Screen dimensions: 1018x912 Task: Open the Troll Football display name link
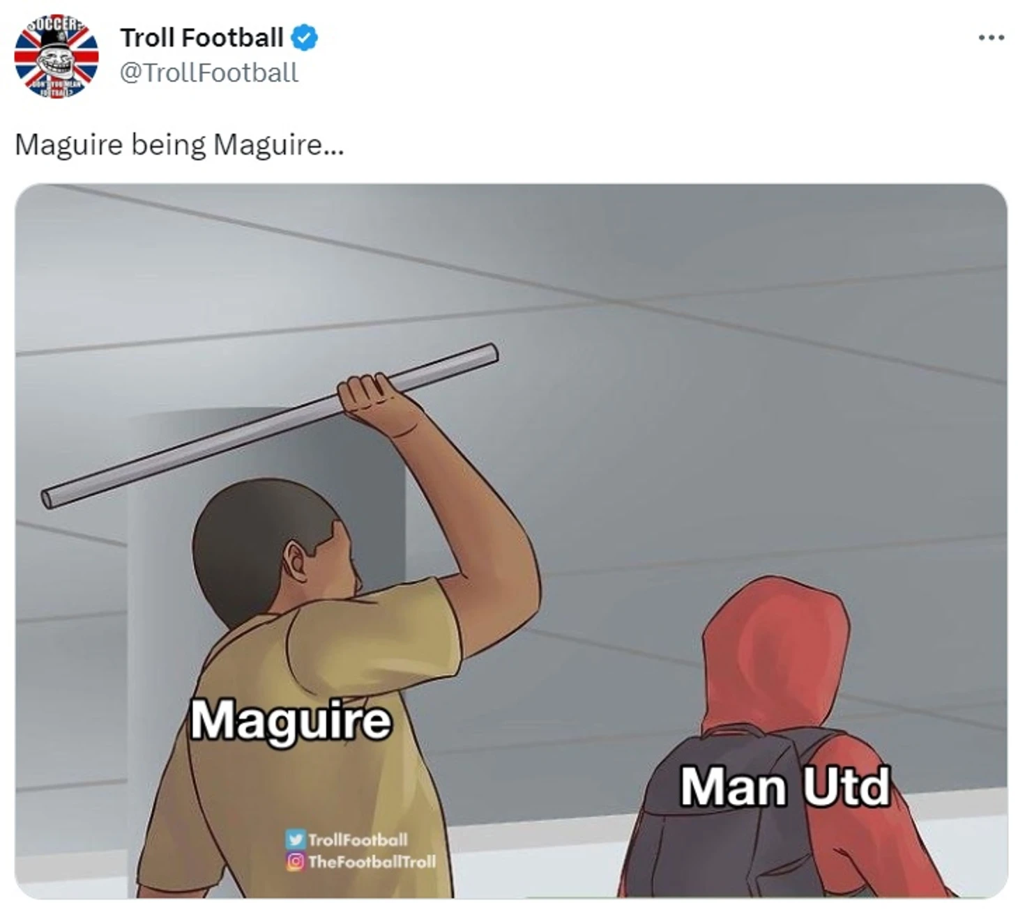click(202, 38)
